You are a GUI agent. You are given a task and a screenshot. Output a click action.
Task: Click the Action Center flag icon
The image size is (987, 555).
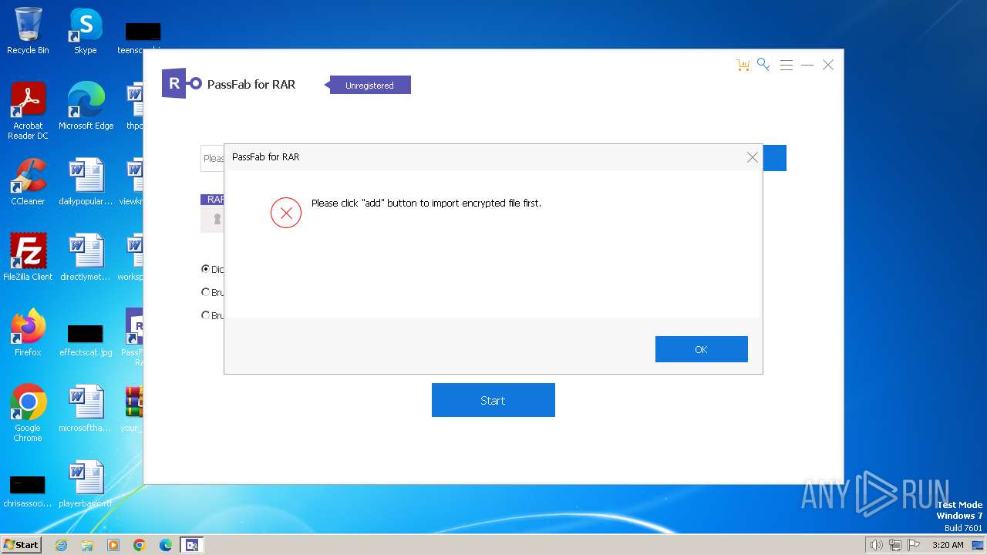tap(914, 545)
